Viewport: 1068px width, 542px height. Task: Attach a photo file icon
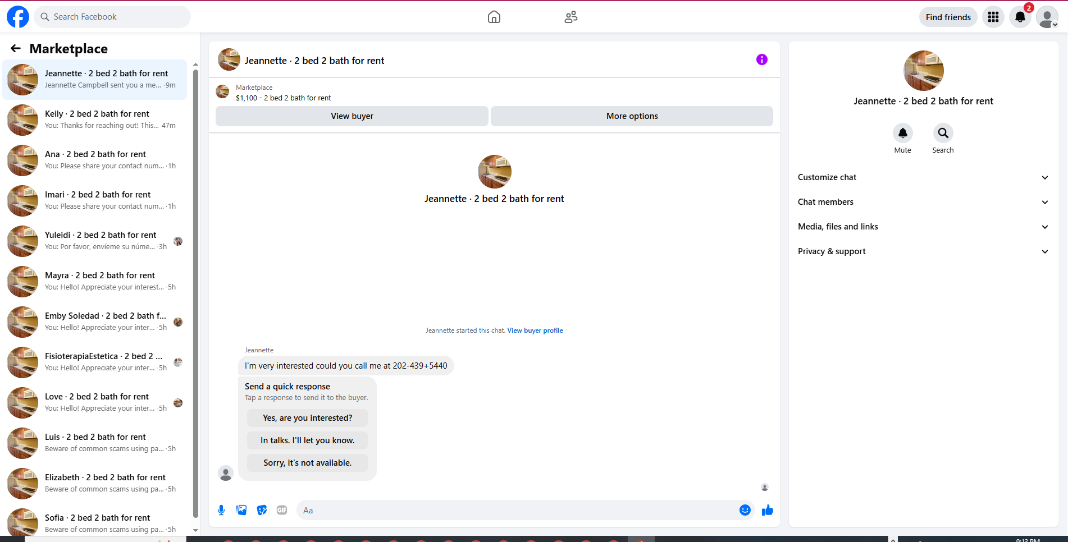[241, 510]
